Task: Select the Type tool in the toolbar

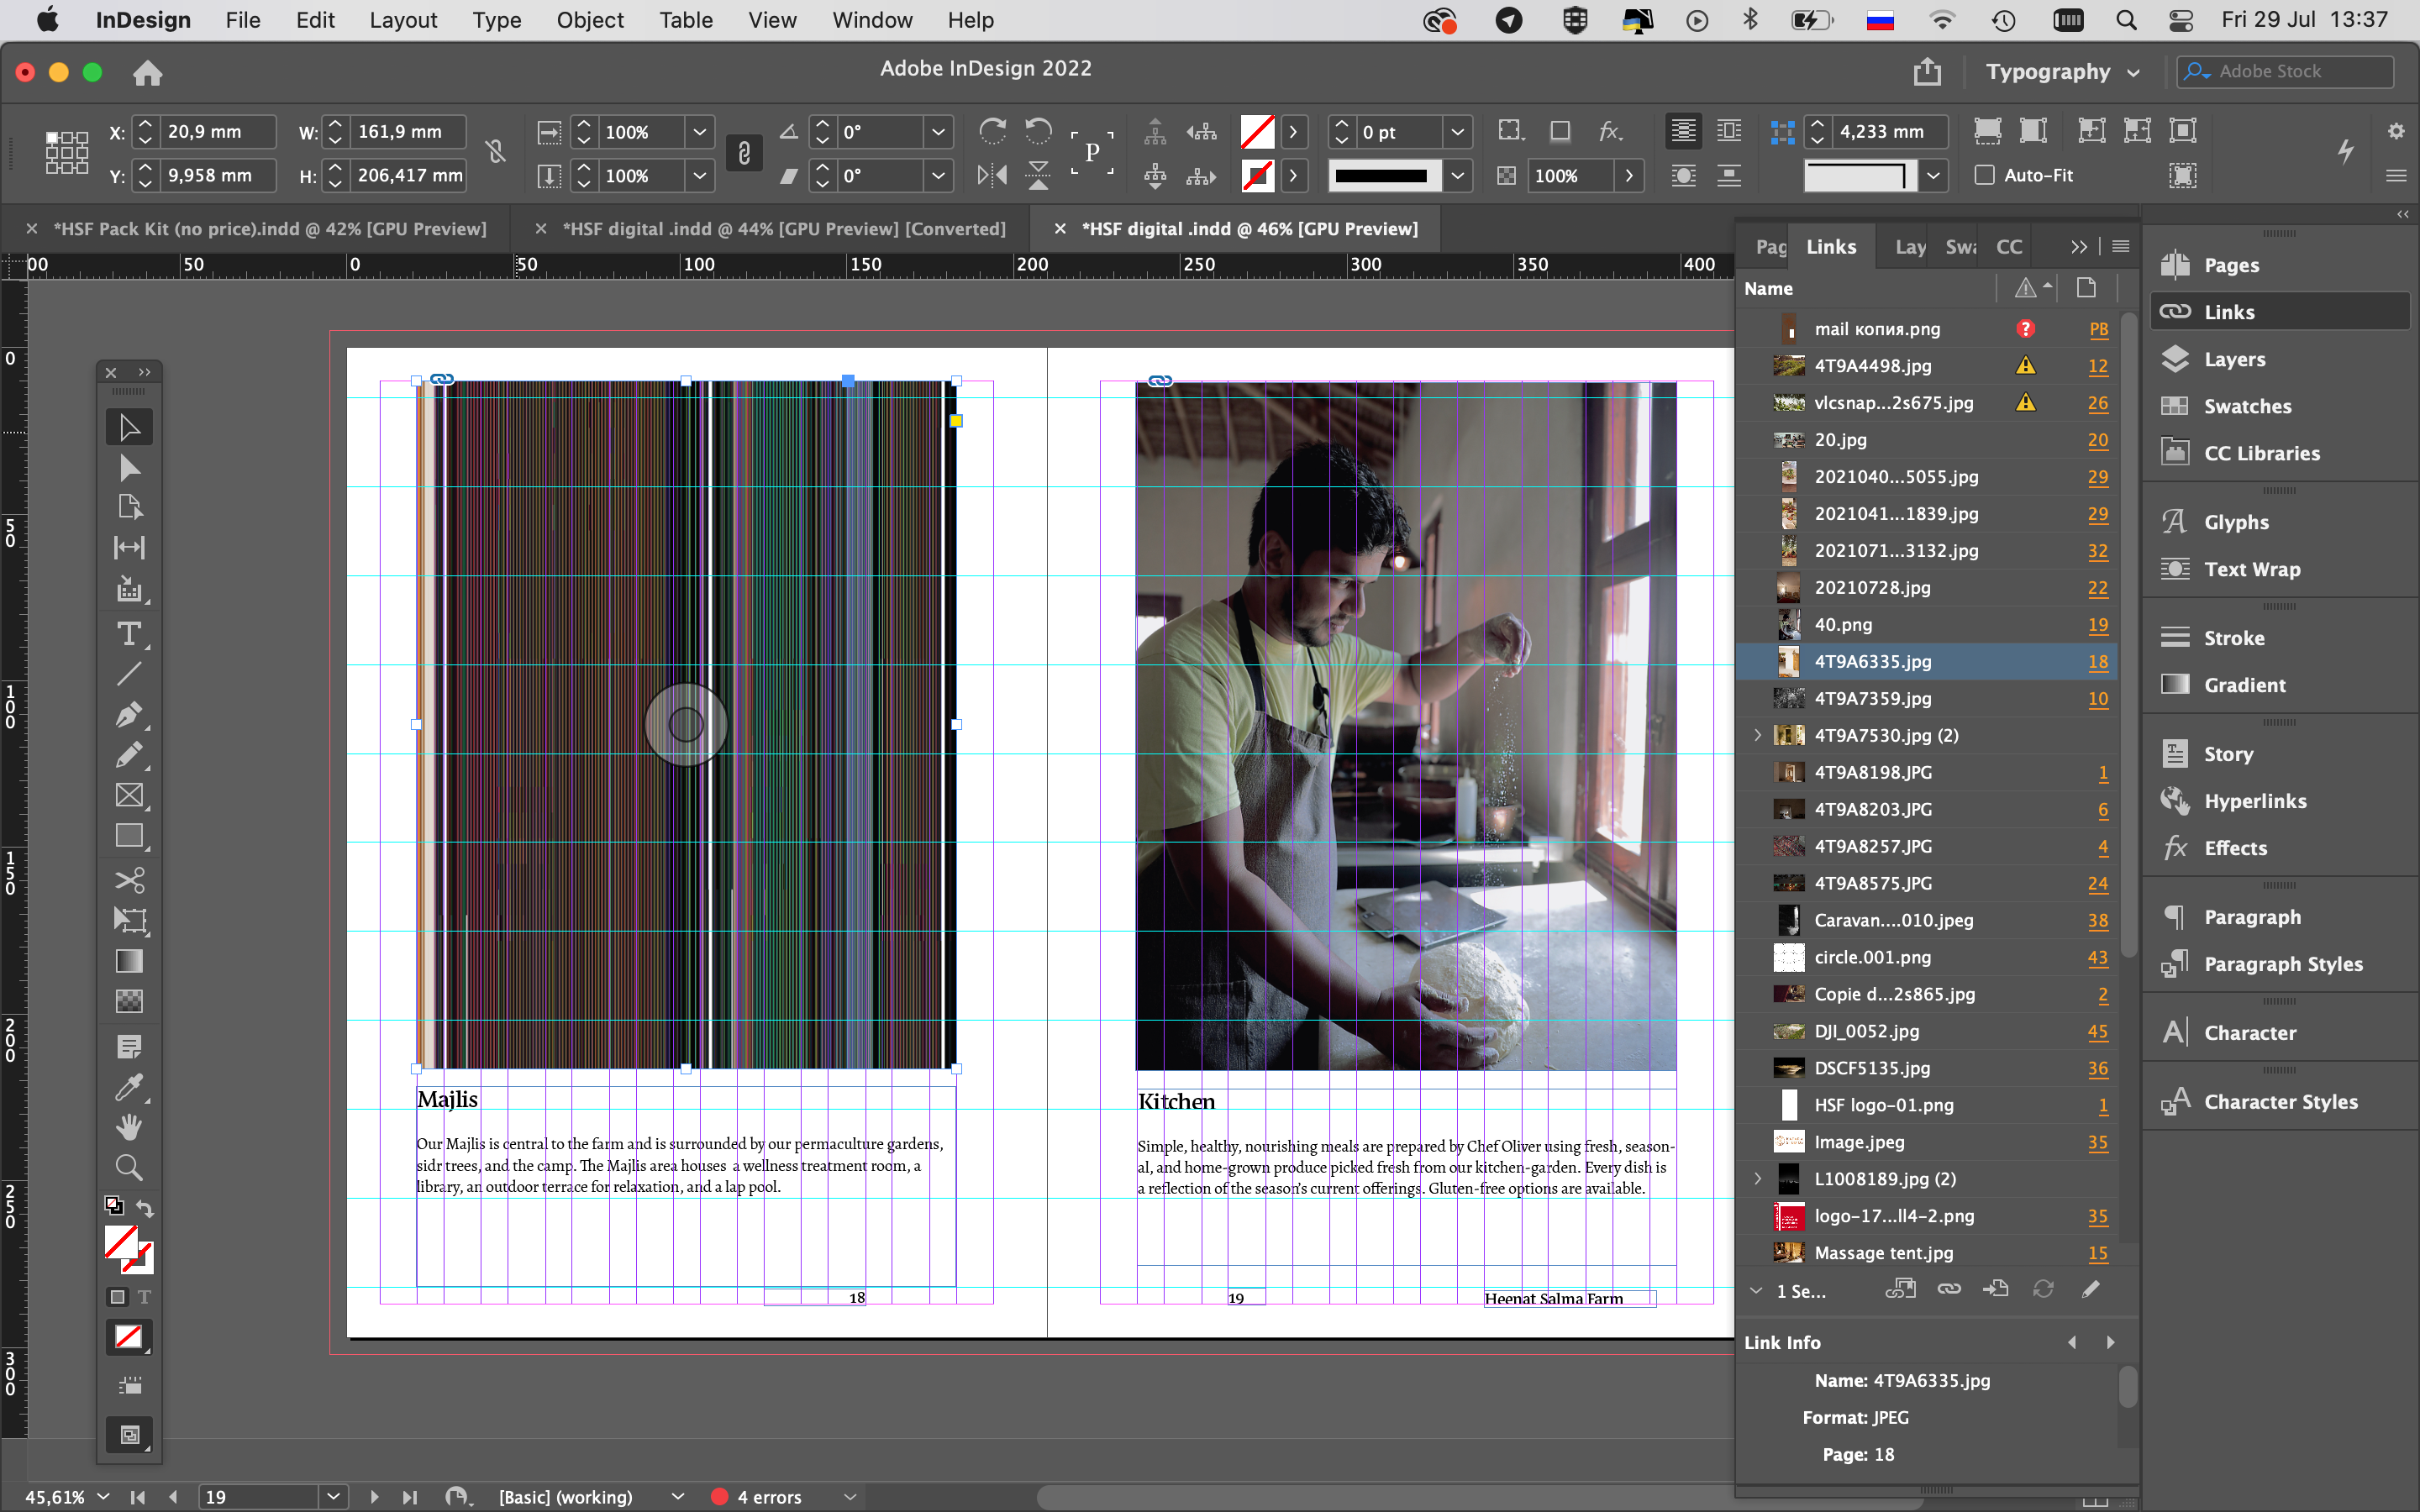Action: tap(129, 633)
